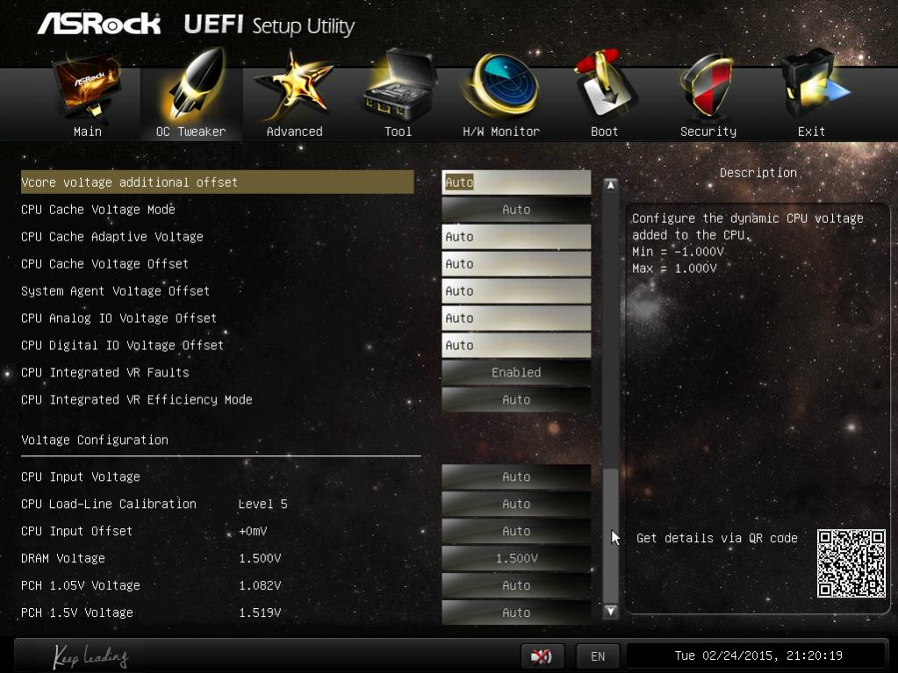The image size is (898, 673).
Task: Open PCH 1.05V Voltage Auto dropdown
Action: (516, 585)
